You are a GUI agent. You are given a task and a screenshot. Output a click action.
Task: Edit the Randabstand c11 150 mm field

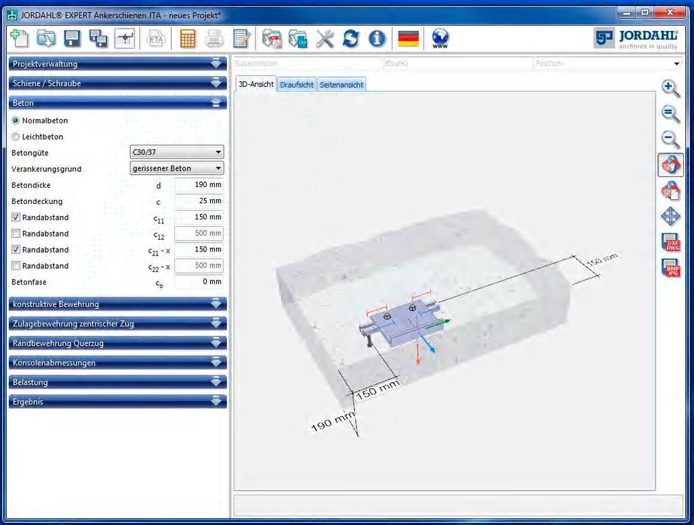pos(199,217)
